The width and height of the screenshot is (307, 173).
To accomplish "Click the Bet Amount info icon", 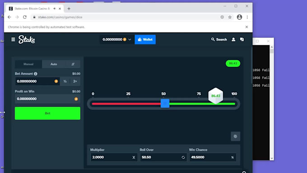I will 35,74.
